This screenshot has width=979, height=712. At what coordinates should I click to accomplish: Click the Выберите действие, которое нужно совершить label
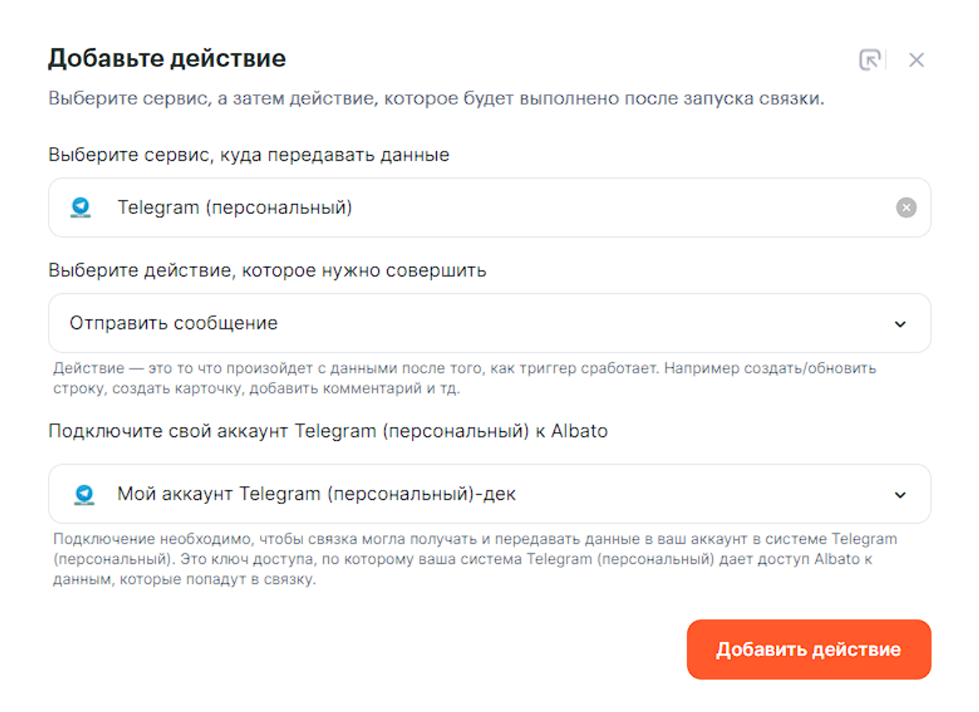[267, 271]
